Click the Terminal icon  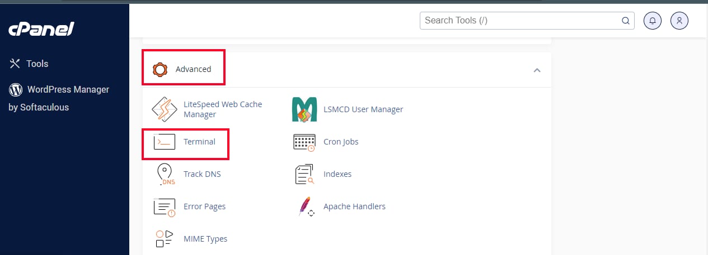click(x=165, y=142)
